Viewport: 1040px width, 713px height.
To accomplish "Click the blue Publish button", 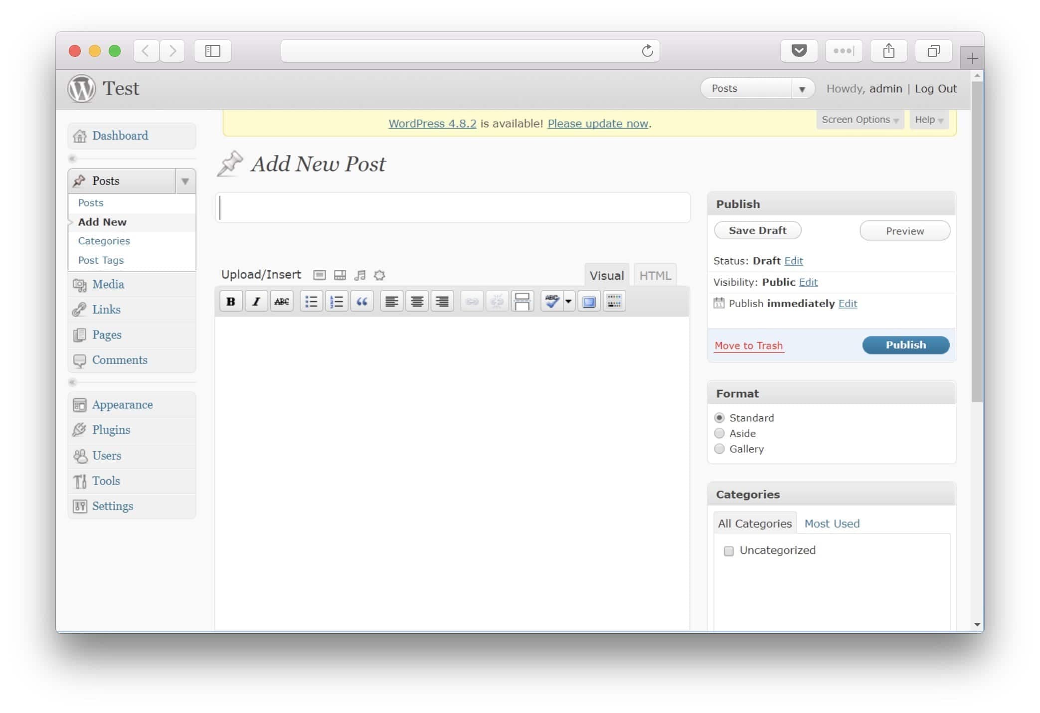I will [x=905, y=345].
